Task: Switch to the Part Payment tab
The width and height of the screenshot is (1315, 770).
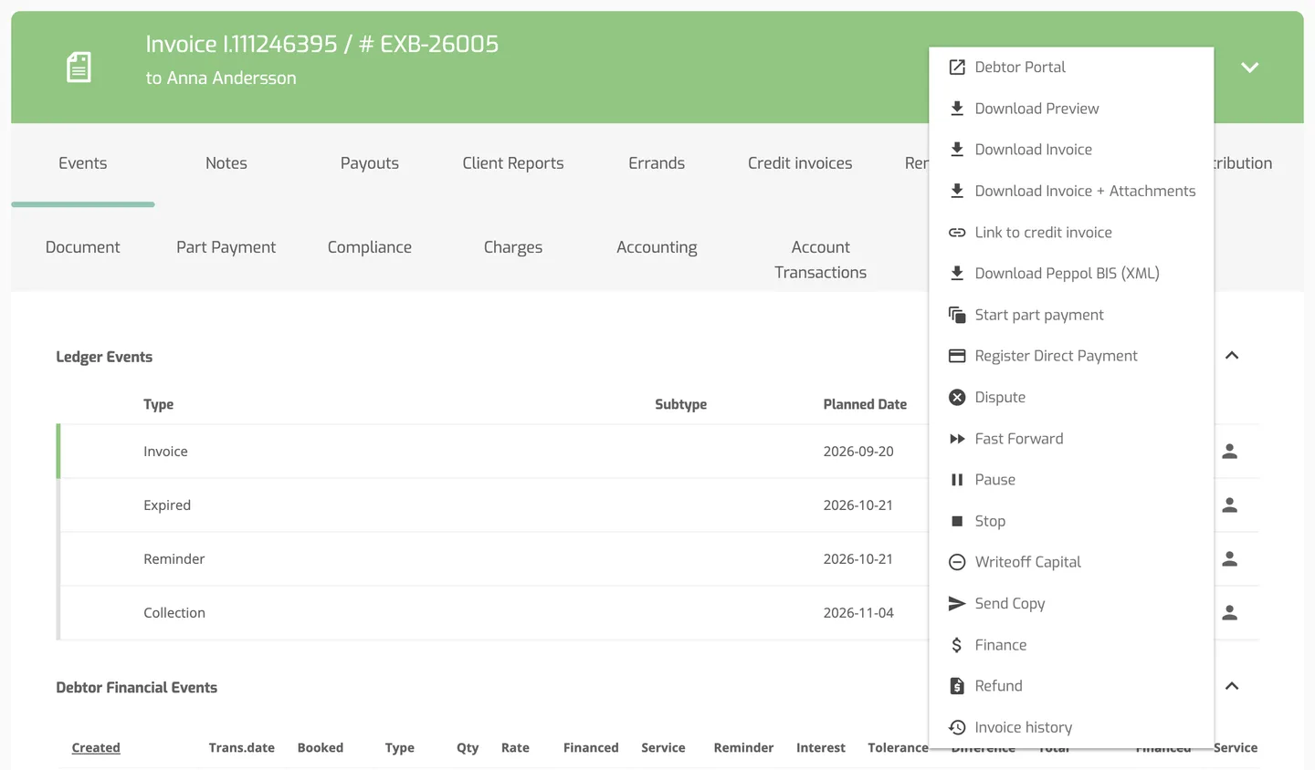Action: 226,247
